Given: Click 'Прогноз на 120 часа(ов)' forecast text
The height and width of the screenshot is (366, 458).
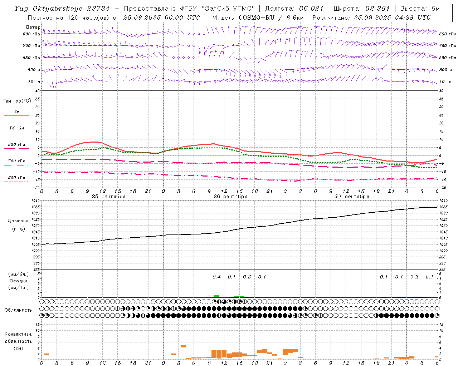Looking at the screenshot, I should coord(69,18).
